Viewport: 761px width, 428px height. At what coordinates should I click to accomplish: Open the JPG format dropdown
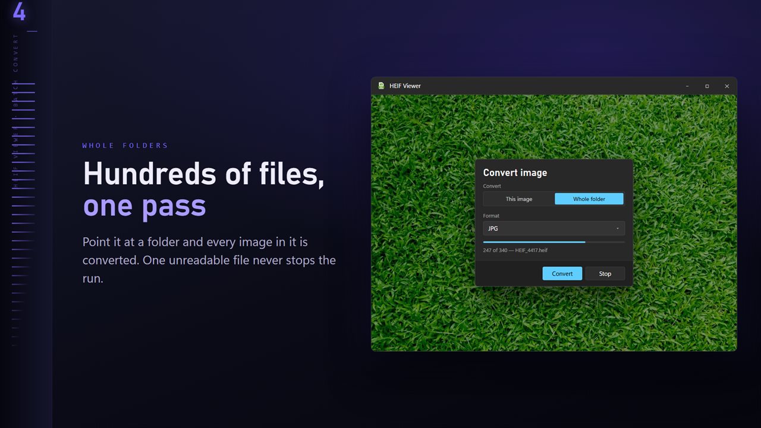(554, 228)
